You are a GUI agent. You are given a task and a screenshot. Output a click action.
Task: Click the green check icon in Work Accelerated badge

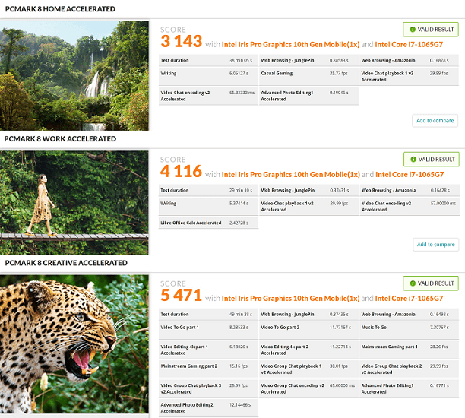click(x=413, y=160)
